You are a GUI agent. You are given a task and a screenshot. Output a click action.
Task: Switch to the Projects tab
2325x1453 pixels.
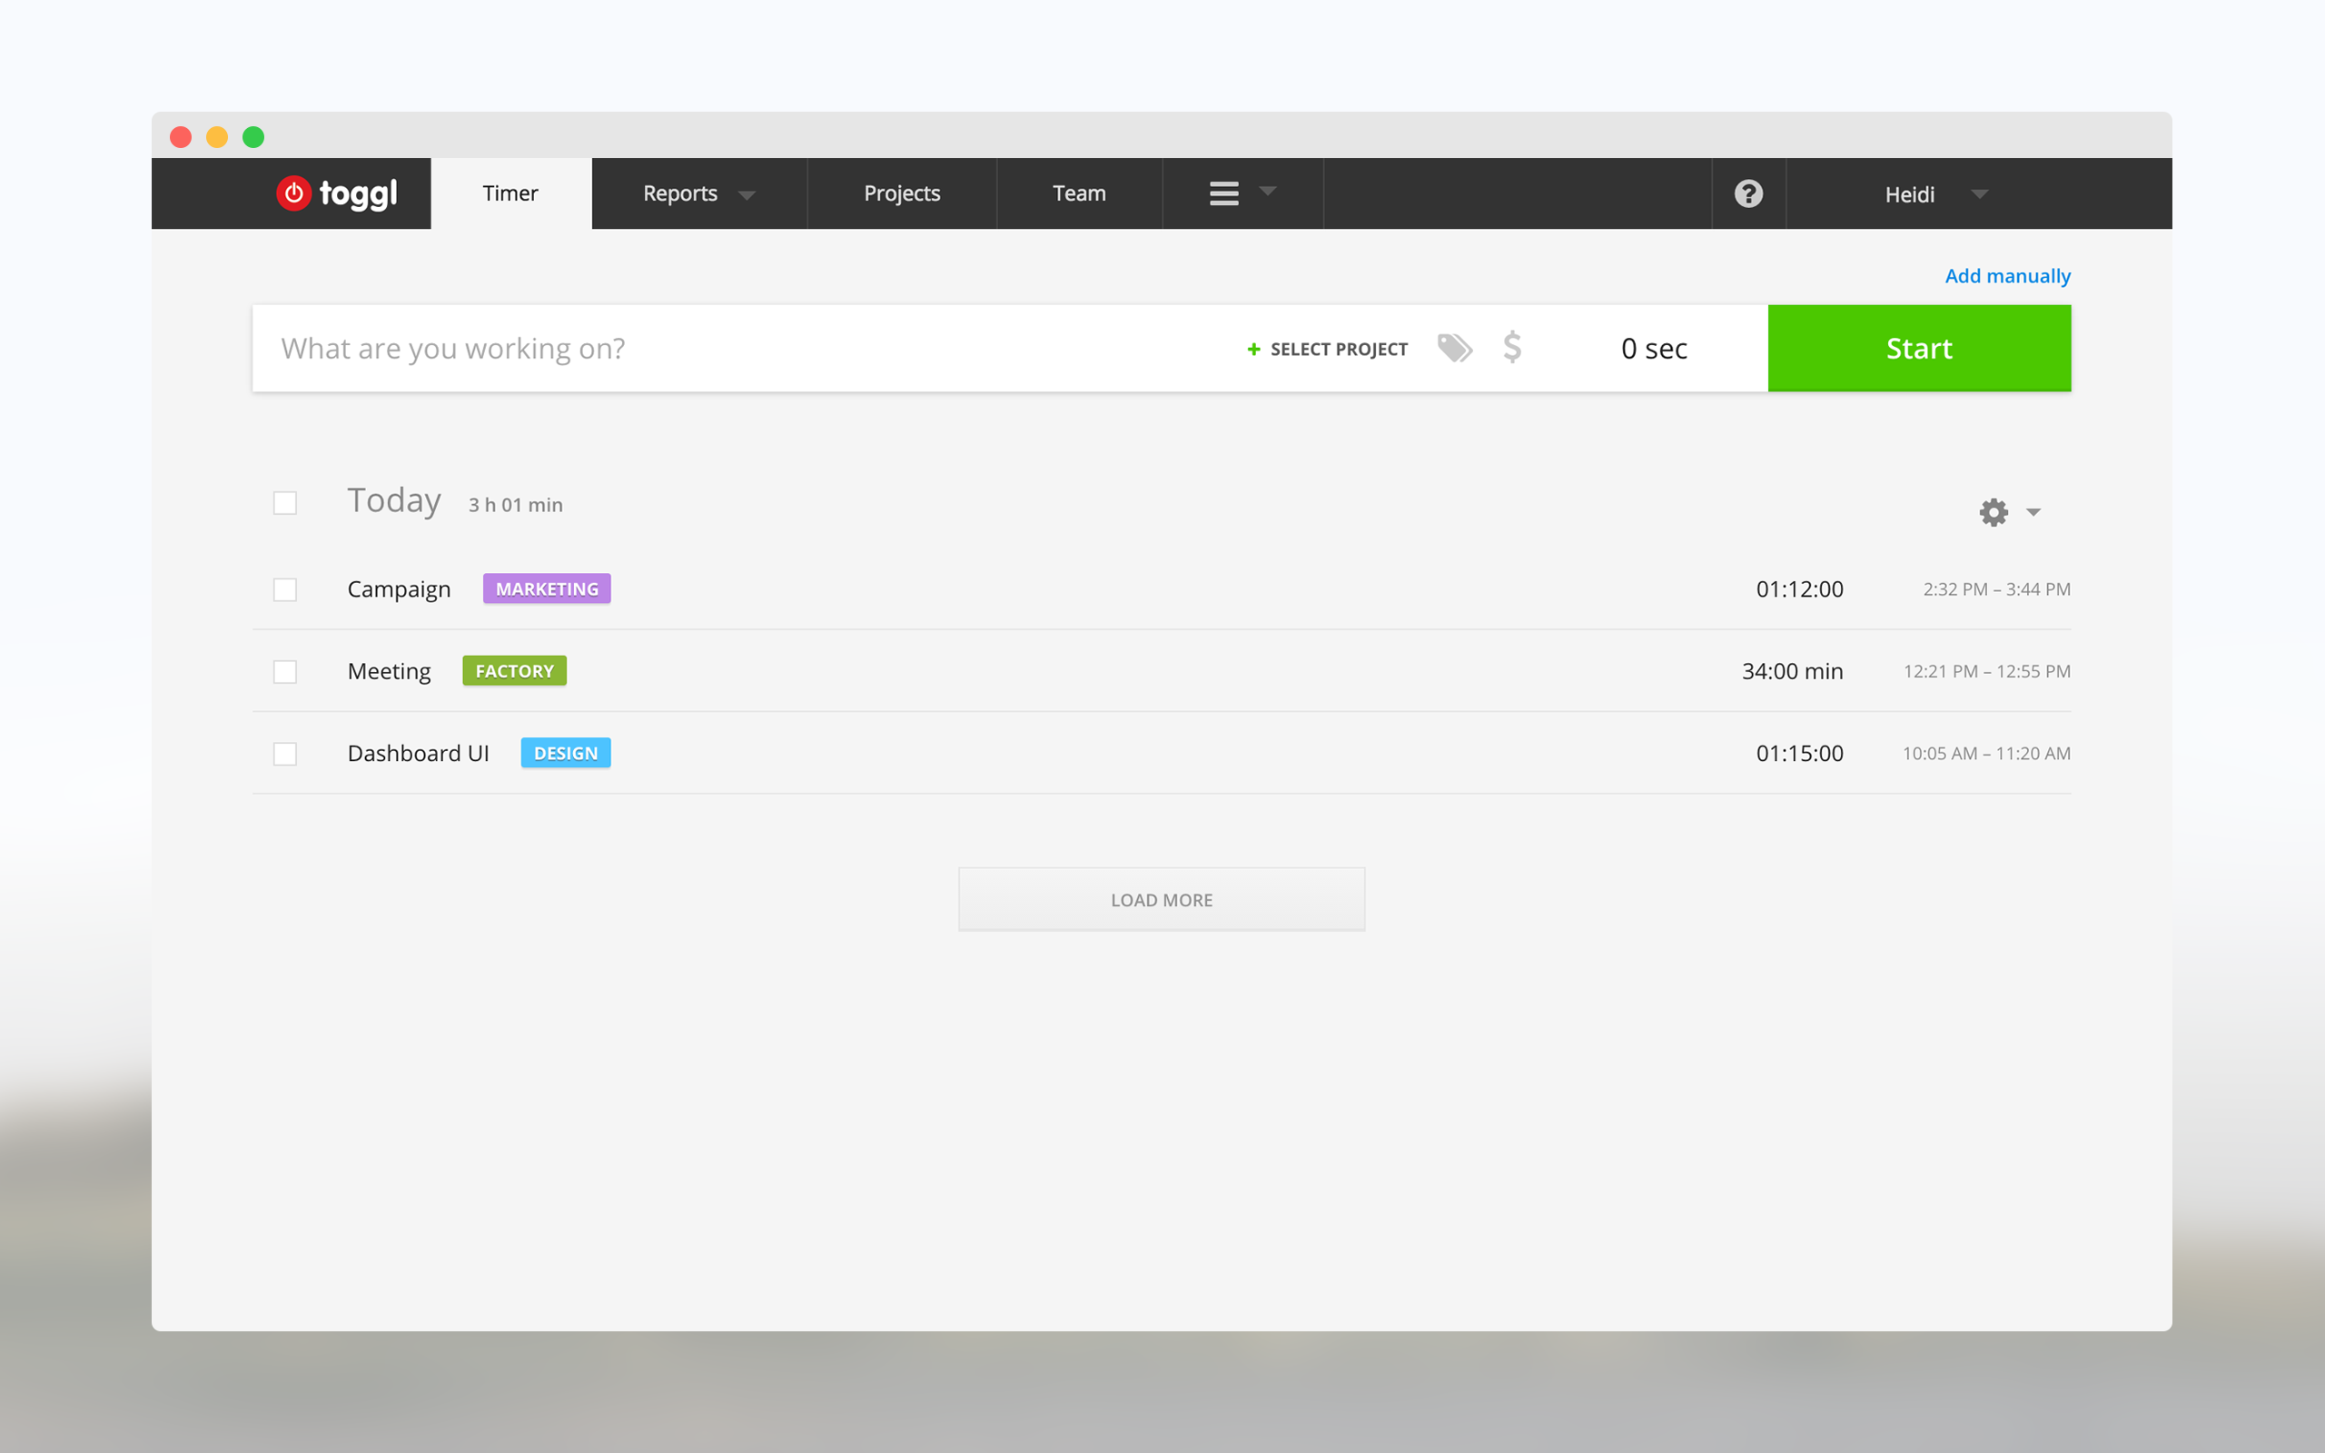[901, 193]
